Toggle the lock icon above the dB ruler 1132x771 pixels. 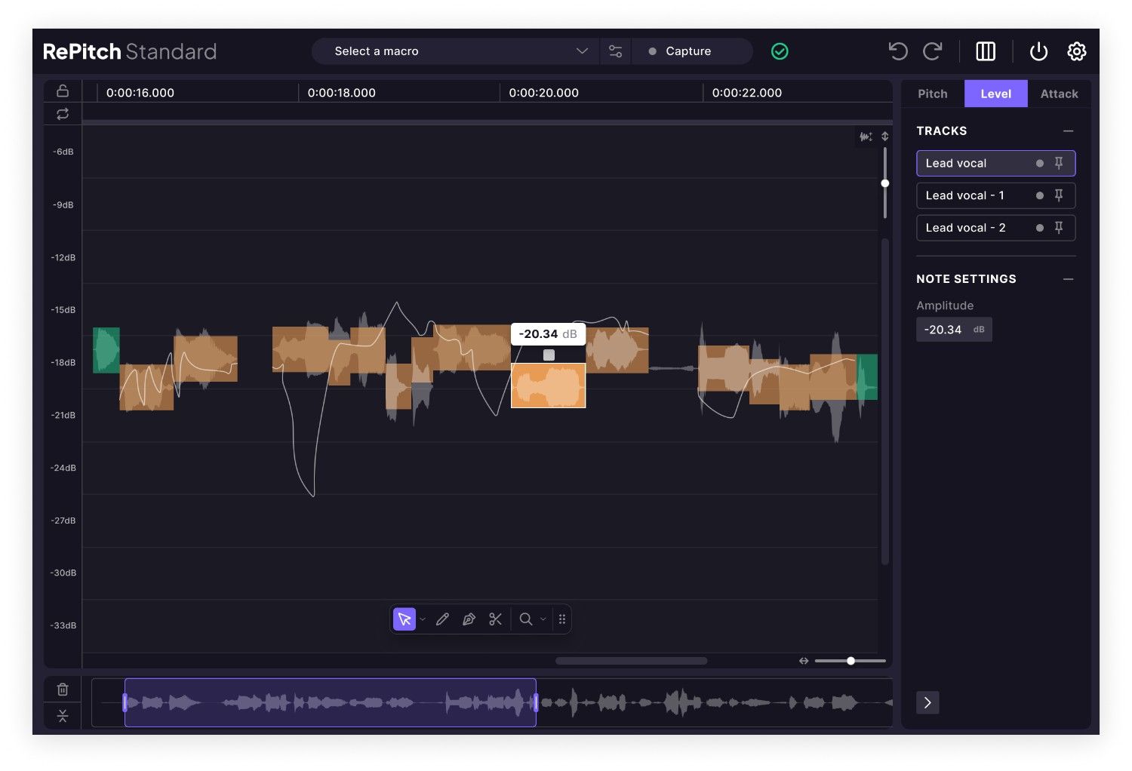tap(63, 90)
